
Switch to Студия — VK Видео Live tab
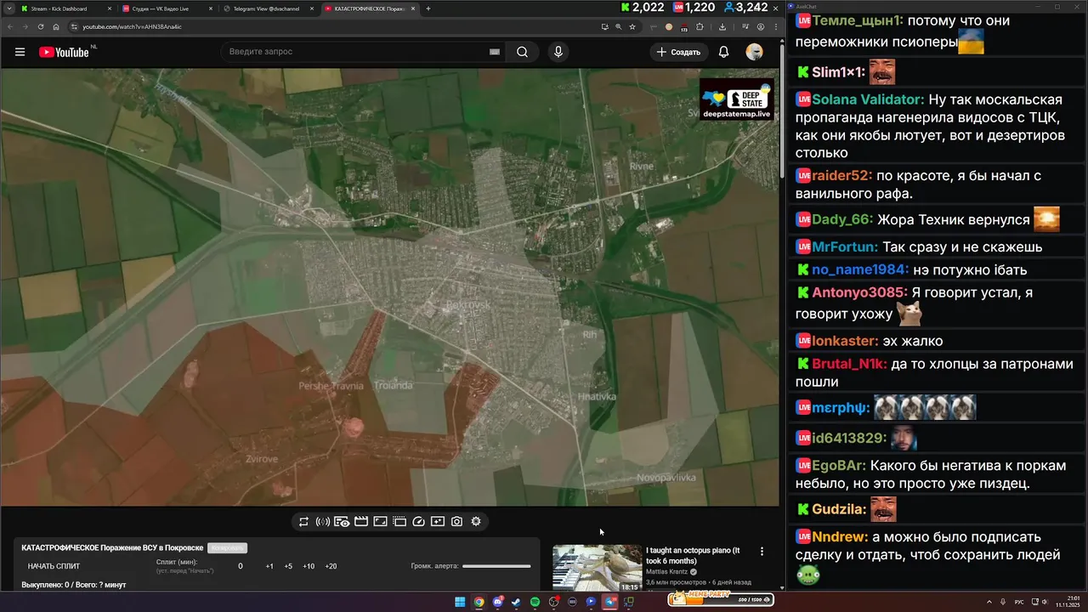coord(167,8)
